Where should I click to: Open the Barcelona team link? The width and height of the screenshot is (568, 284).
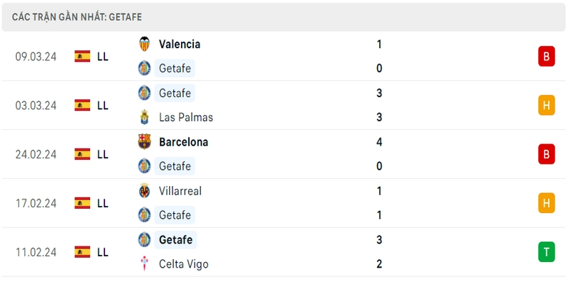184,142
